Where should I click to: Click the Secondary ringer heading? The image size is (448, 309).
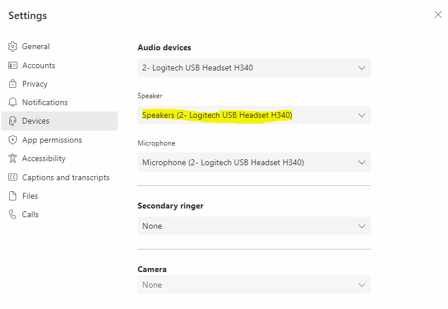click(171, 206)
